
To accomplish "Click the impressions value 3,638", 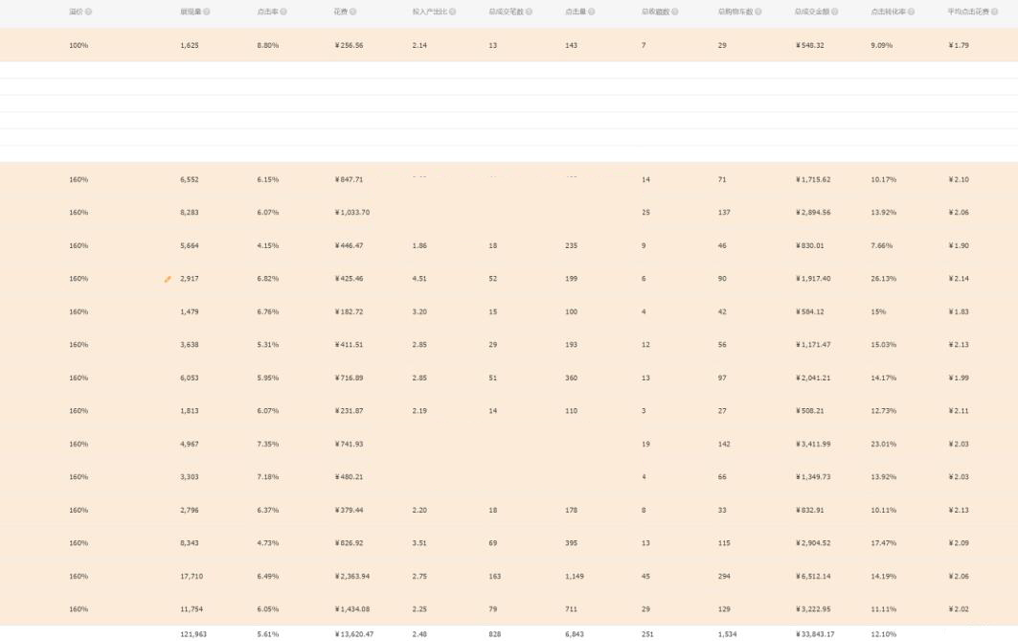I will click(x=190, y=345).
